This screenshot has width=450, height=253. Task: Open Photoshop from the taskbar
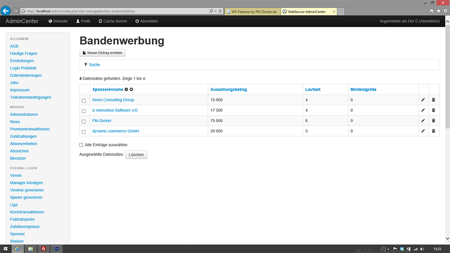pyautogui.click(x=56, y=248)
